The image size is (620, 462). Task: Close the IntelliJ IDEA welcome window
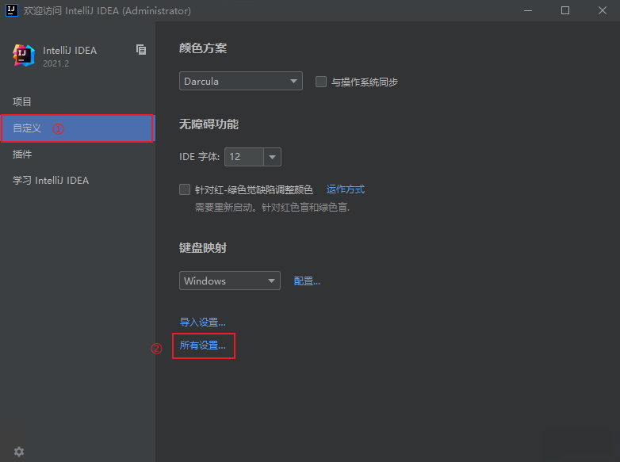click(603, 10)
